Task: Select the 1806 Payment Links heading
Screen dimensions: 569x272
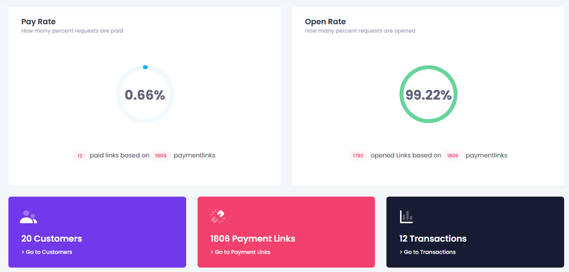Action: click(x=253, y=238)
